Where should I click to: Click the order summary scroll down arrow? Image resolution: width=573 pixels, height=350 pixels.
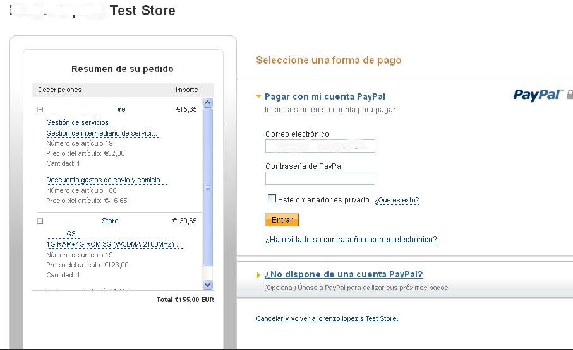pyautogui.click(x=208, y=284)
